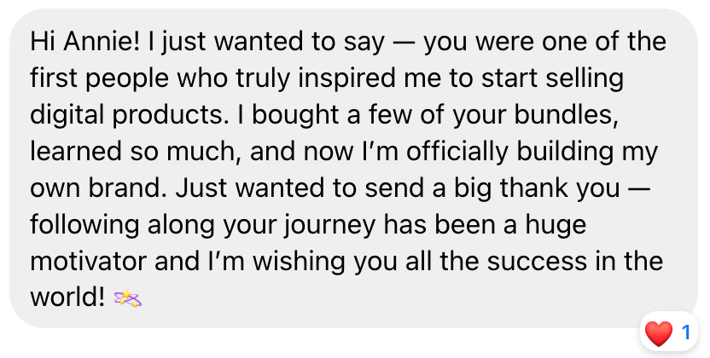This screenshot has height=358, width=710.
Task: Click the word 'world!' on last line
Action: click(x=67, y=297)
